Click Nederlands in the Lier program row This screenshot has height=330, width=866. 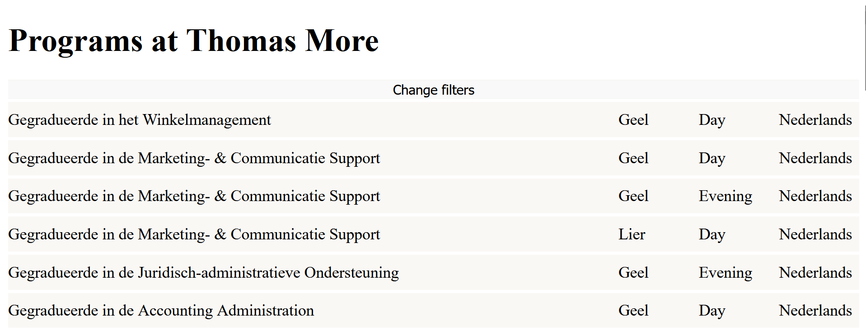tap(815, 234)
